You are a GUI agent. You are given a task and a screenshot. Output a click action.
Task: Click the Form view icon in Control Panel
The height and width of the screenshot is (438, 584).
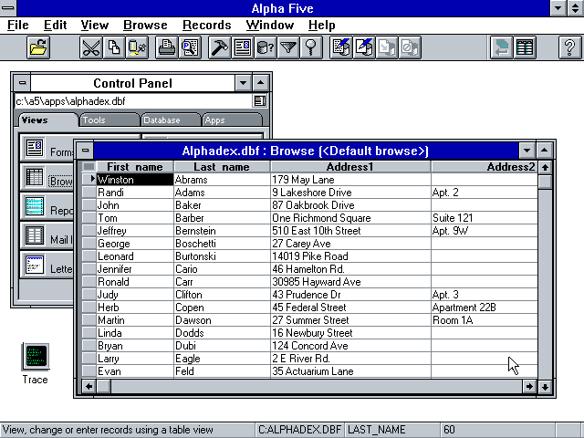35,148
